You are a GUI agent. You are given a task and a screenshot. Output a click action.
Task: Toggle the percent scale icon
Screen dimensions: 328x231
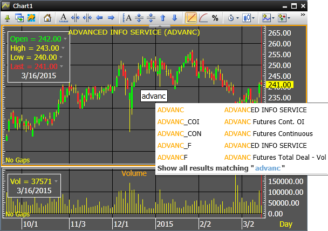[x=215, y=18]
